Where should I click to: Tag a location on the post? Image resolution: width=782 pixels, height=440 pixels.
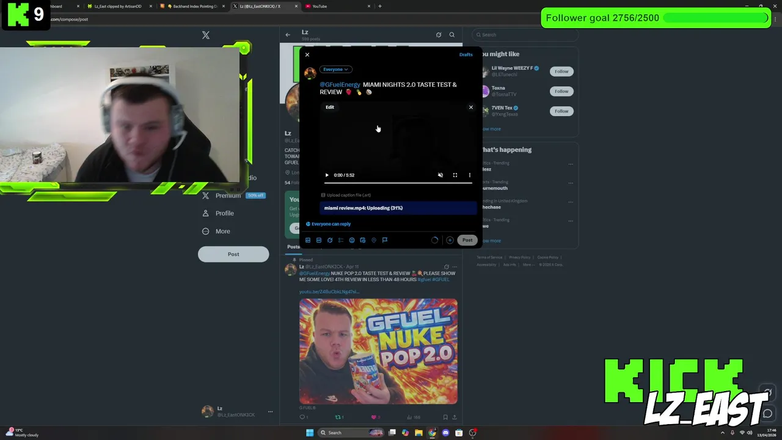[x=374, y=240]
